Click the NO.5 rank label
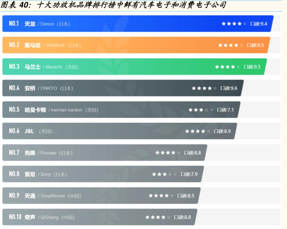The width and height of the screenshot is (287, 229). [x=14, y=109]
